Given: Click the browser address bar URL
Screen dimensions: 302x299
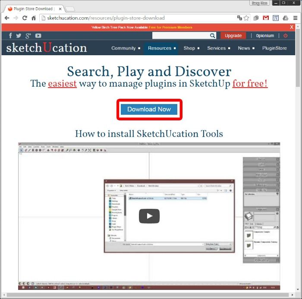Looking at the screenshot, I should click(106, 18).
